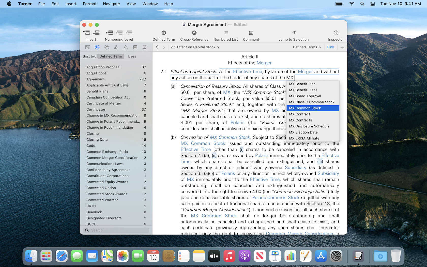The height and width of the screenshot is (267, 427).
Task: Select MX Election Date suggestion
Action: coord(313,132)
